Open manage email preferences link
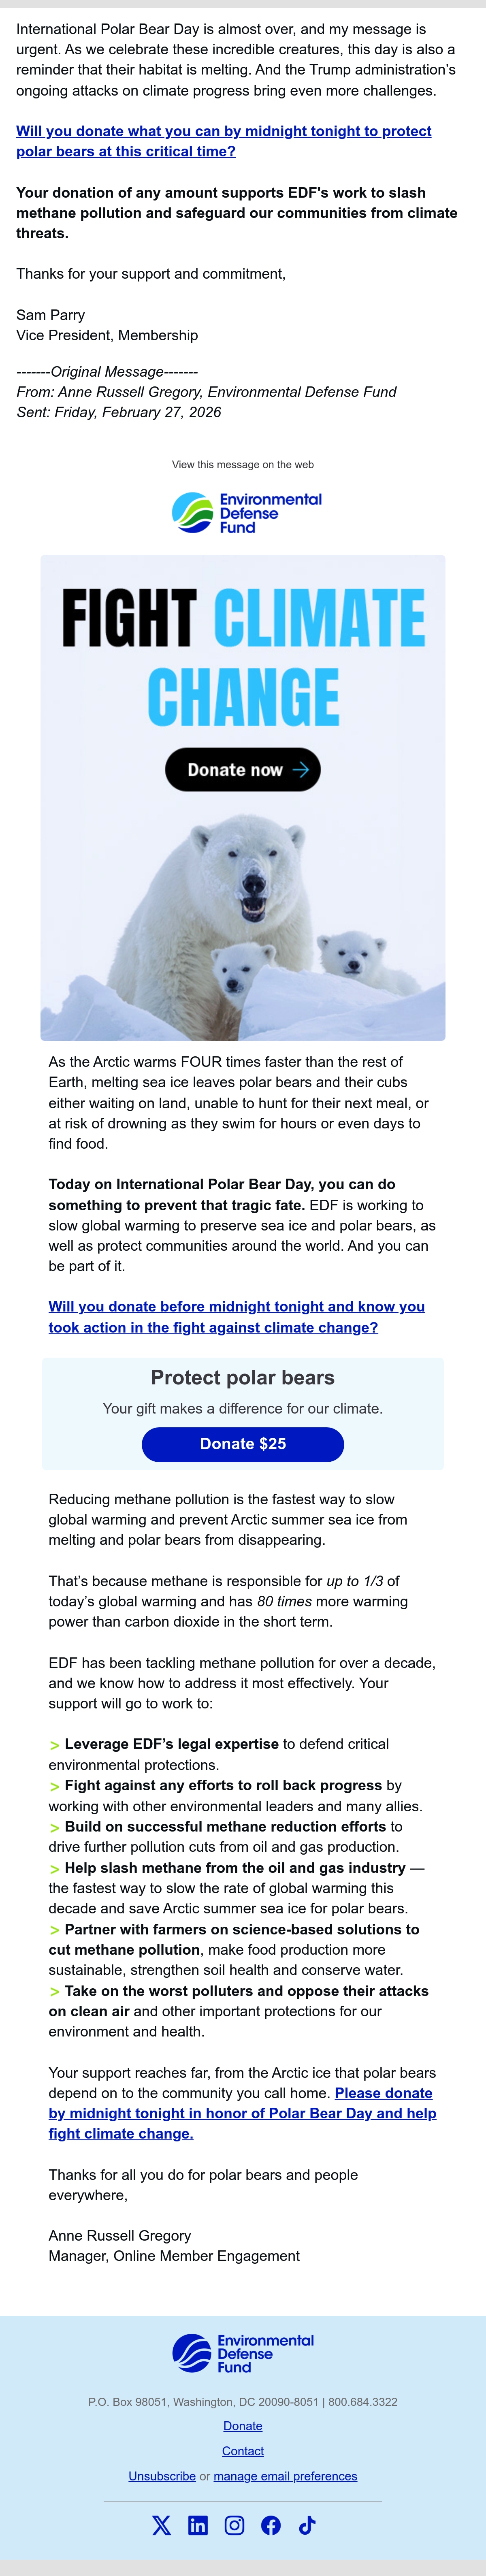486x2576 pixels. [x=285, y=2476]
